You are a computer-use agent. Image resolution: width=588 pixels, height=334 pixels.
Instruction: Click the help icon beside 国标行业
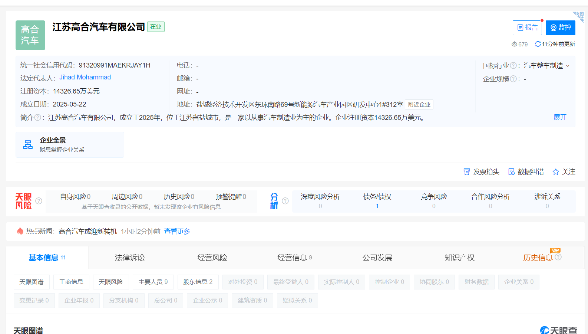[513, 66]
